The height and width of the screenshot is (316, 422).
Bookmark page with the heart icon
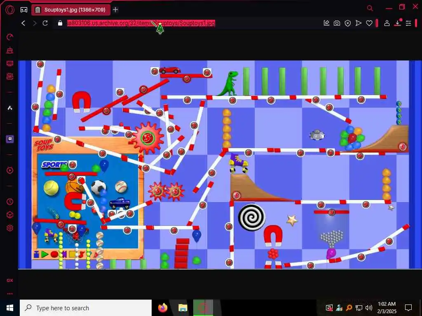click(369, 23)
